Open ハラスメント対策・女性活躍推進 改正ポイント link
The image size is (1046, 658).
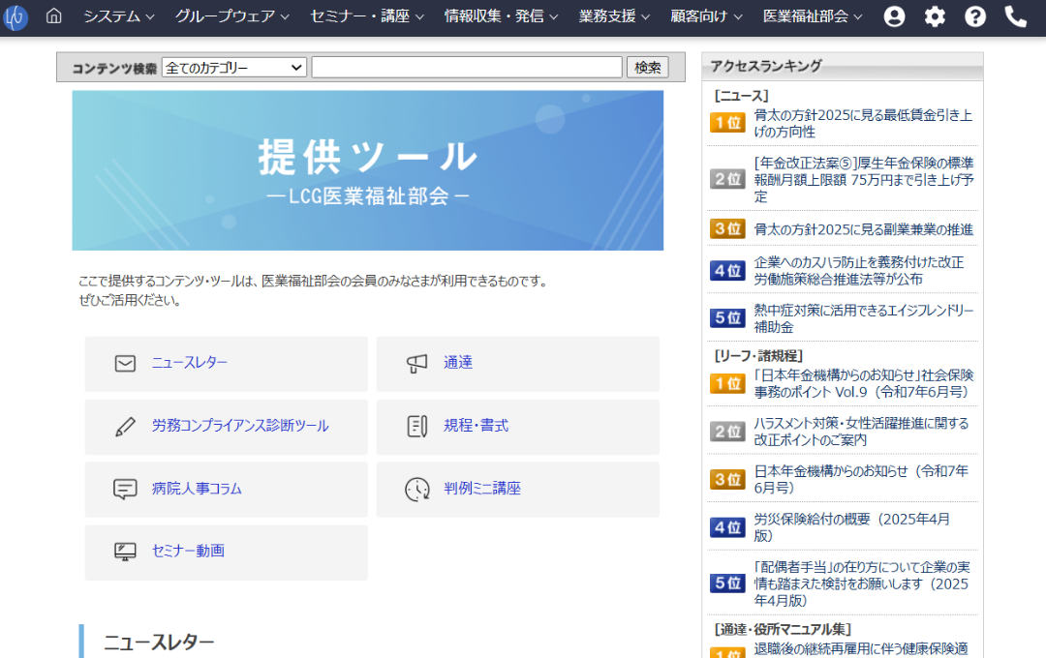(x=861, y=432)
